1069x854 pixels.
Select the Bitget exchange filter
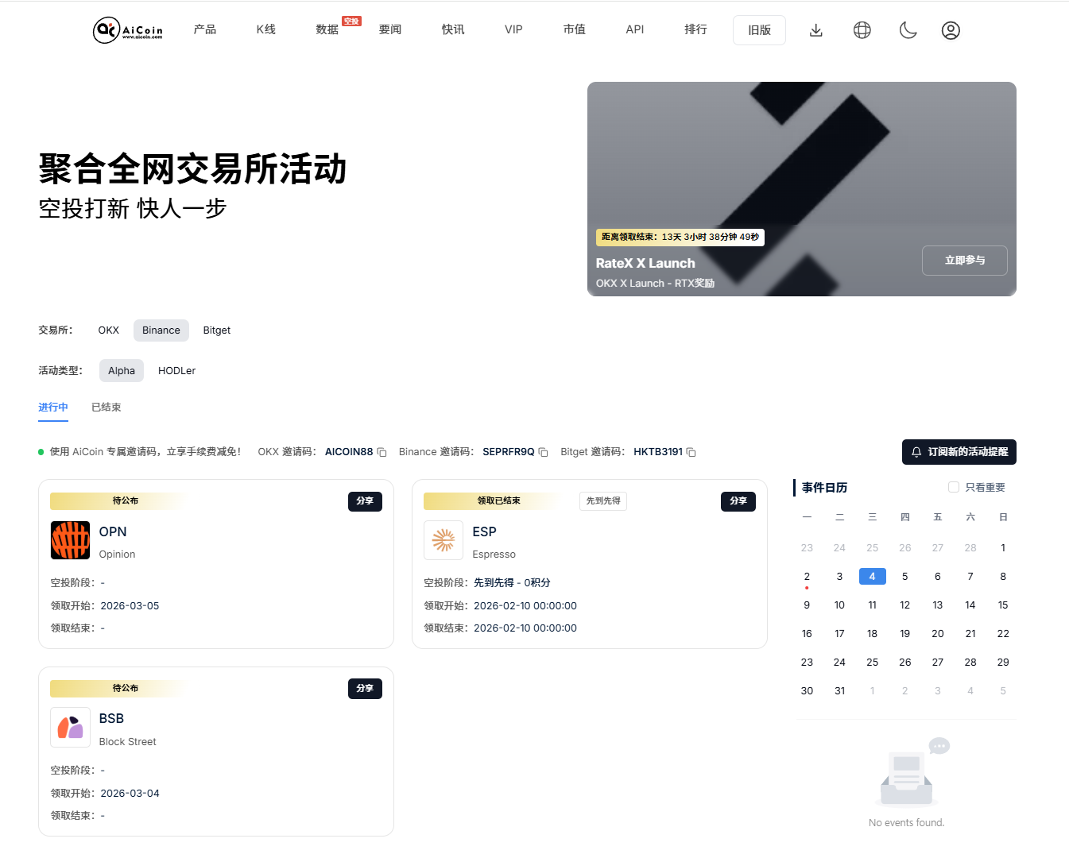tap(216, 330)
